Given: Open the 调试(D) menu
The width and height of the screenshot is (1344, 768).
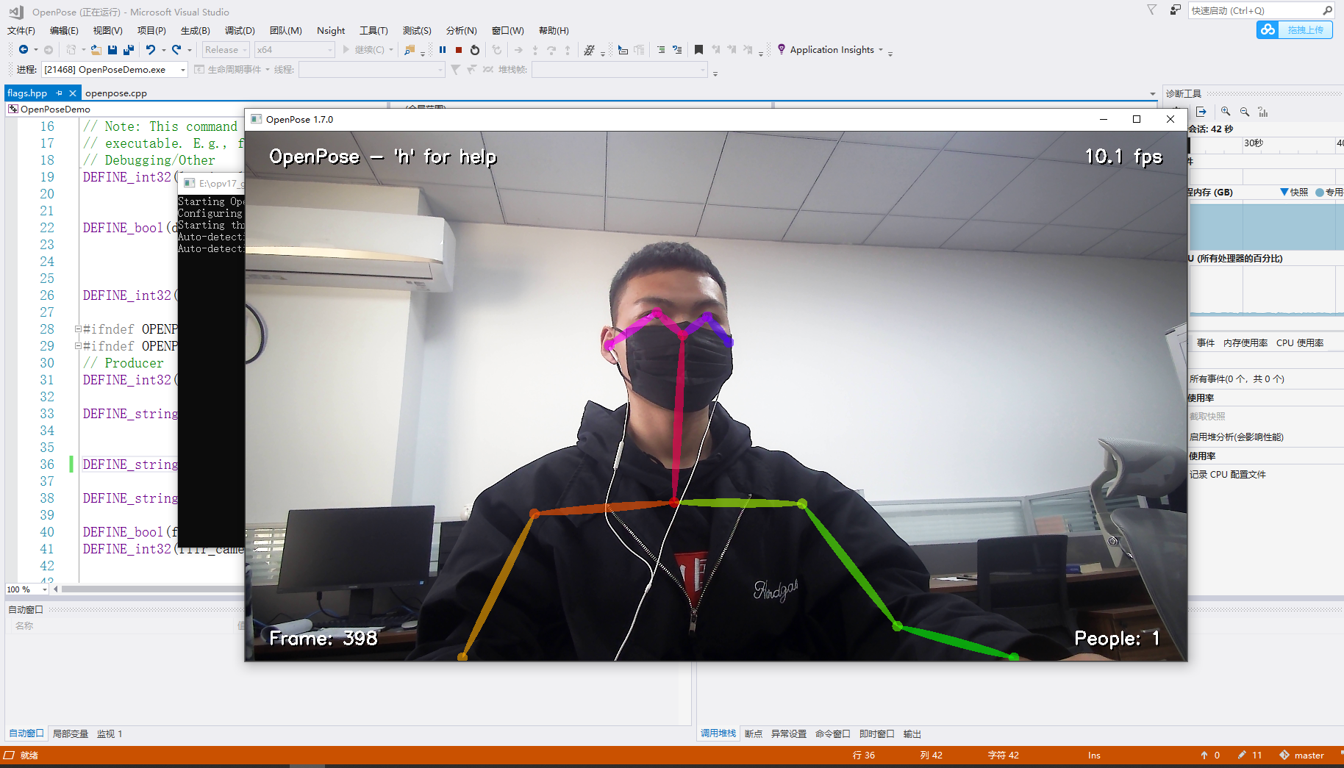Looking at the screenshot, I should 239,30.
